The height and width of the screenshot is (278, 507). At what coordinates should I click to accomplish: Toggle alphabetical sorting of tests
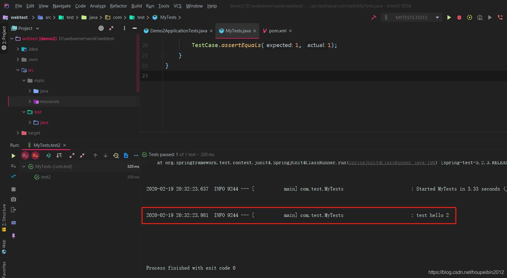[49, 155]
